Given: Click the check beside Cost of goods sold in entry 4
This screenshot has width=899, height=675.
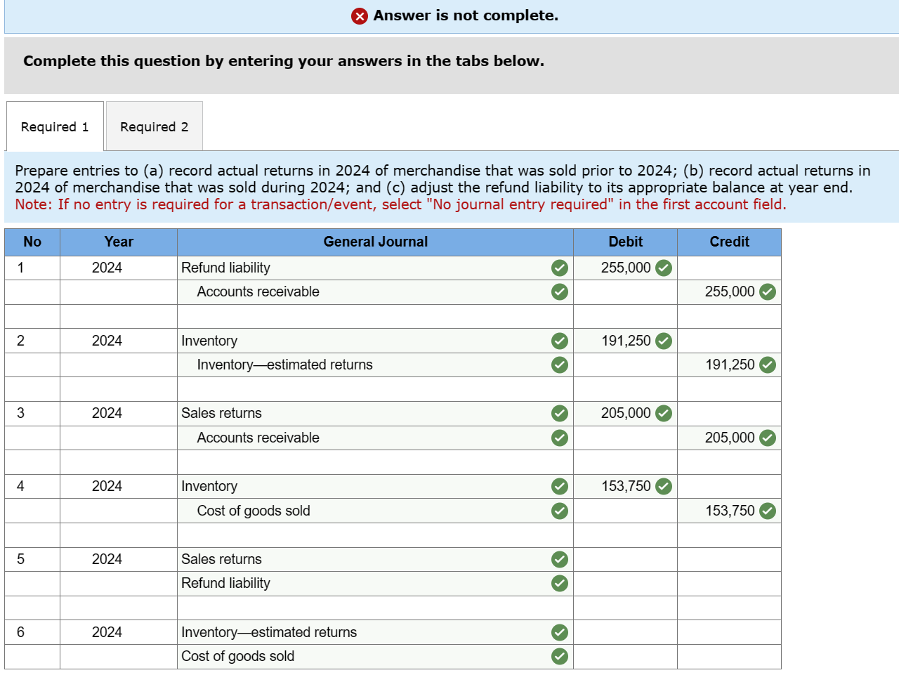Looking at the screenshot, I should point(560,511).
